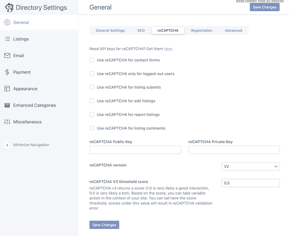Image resolution: width=289 pixels, height=236 pixels.
Task: Enable reCAPTCHA for edit listings
Action: click(x=92, y=101)
